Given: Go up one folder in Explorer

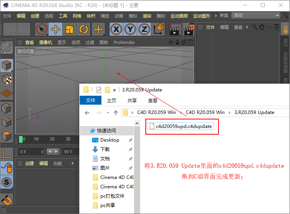Looking at the screenshot, I should 116,112.
